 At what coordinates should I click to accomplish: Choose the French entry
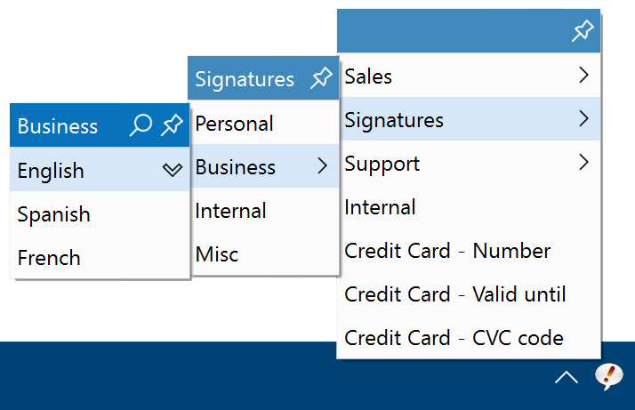click(x=100, y=257)
